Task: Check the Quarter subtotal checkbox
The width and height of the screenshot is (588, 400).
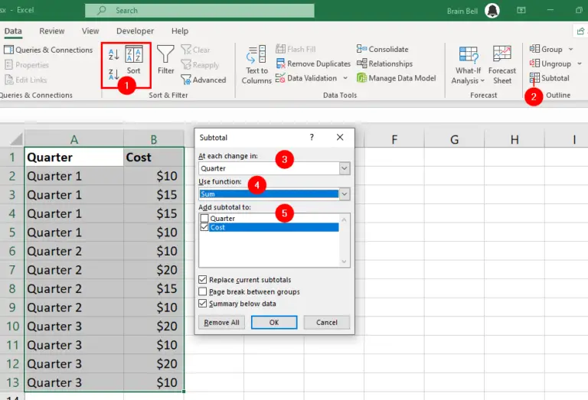Action: tap(204, 218)
